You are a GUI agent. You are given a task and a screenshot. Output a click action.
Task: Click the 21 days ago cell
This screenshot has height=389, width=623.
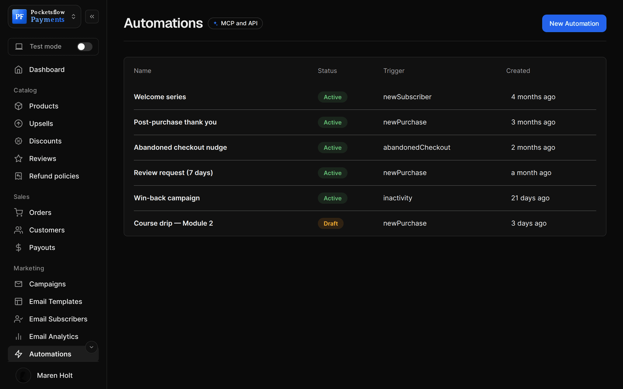(530, 198)
